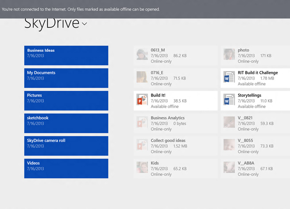
Task: Select the Kids file name
Action: pyautogui.click(x=155, y=163)
